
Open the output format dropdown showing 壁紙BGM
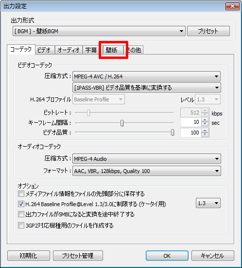coord(99,31)
